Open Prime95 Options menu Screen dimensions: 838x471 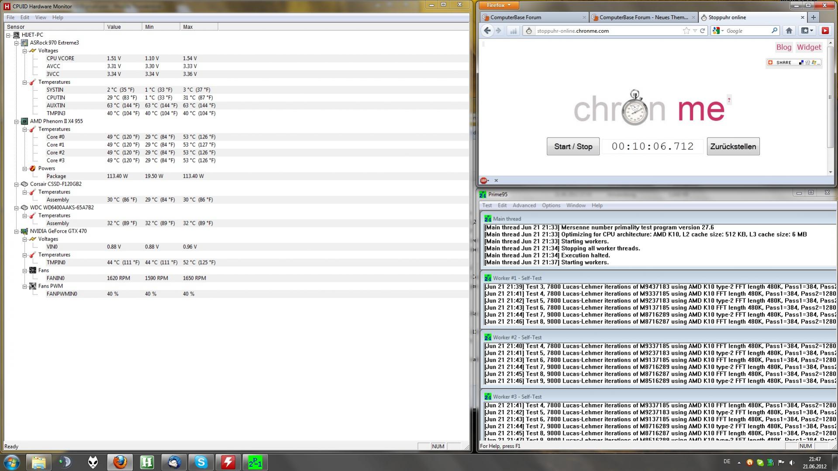(551, 205)
